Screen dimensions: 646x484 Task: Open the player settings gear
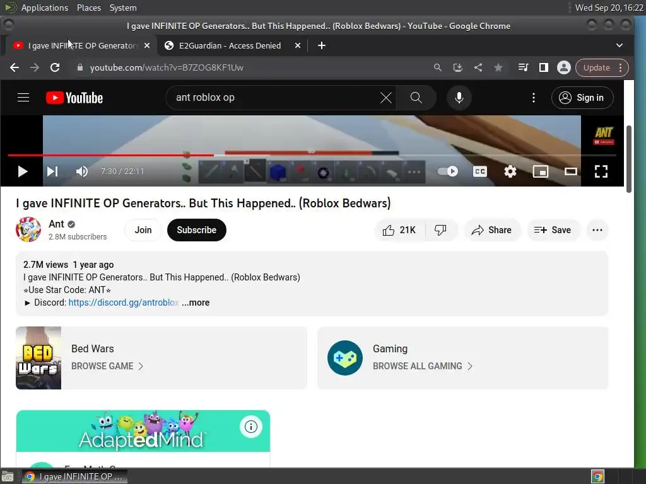[x=510, y=171]
